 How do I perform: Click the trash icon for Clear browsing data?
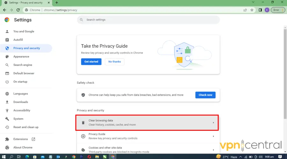(83, 123)
